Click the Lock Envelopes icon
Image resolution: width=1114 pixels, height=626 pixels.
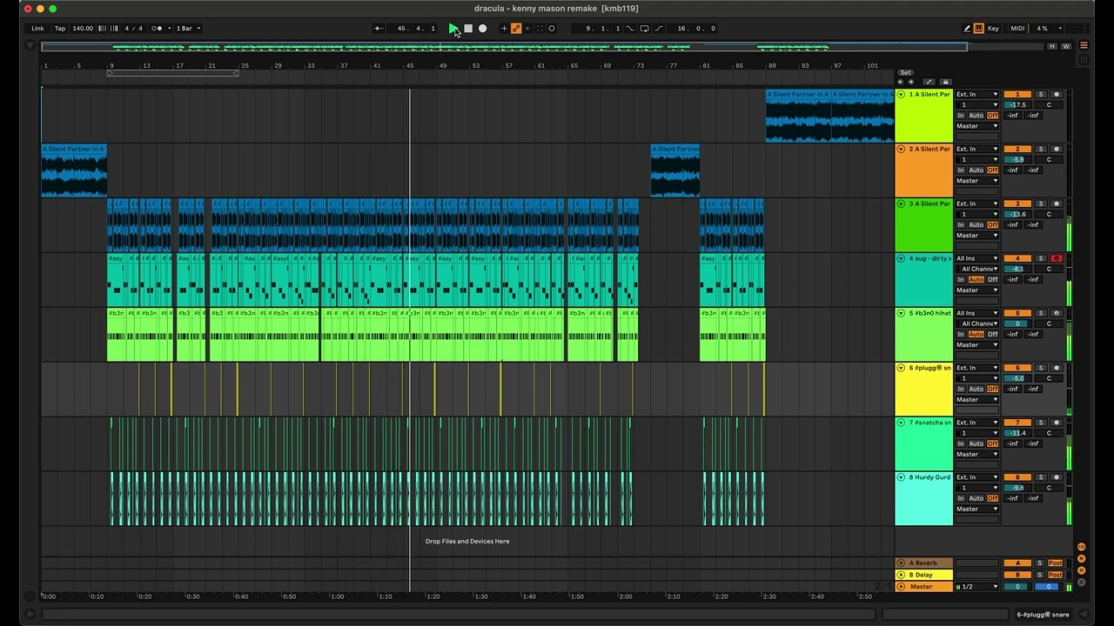[945, 82]
